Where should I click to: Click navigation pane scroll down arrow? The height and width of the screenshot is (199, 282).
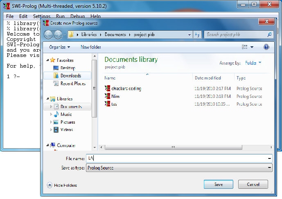click(95, 147)
